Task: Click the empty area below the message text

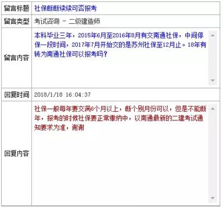Action: tap(120, 71)
